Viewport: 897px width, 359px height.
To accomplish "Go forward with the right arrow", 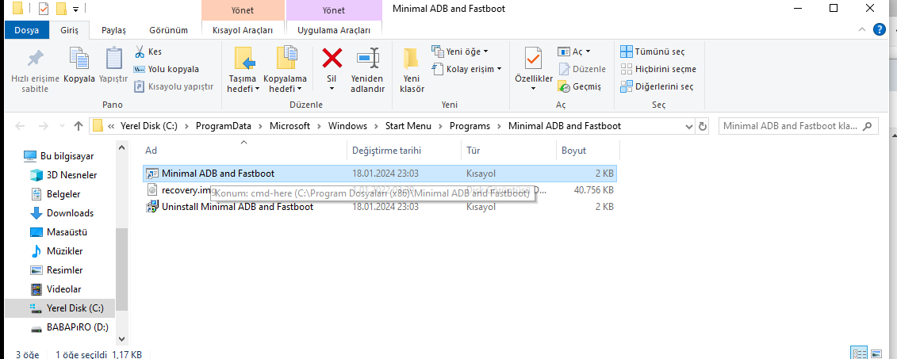I will [x=43, y=126].
